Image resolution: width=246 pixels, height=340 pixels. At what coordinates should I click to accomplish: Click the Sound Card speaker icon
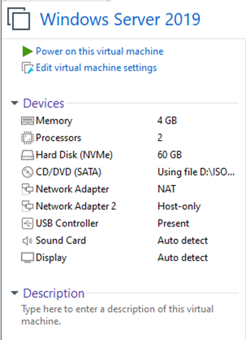click(x=28, y=241)
